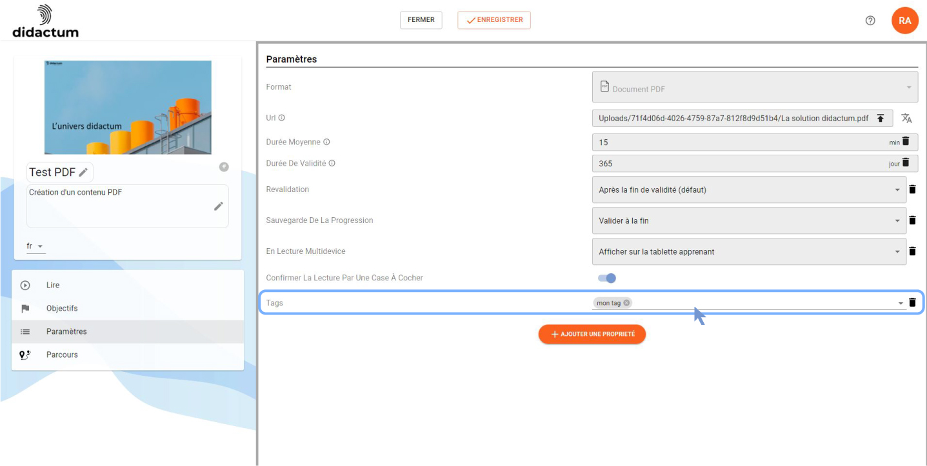Open Objectifs in the side menu

point(128,308)
